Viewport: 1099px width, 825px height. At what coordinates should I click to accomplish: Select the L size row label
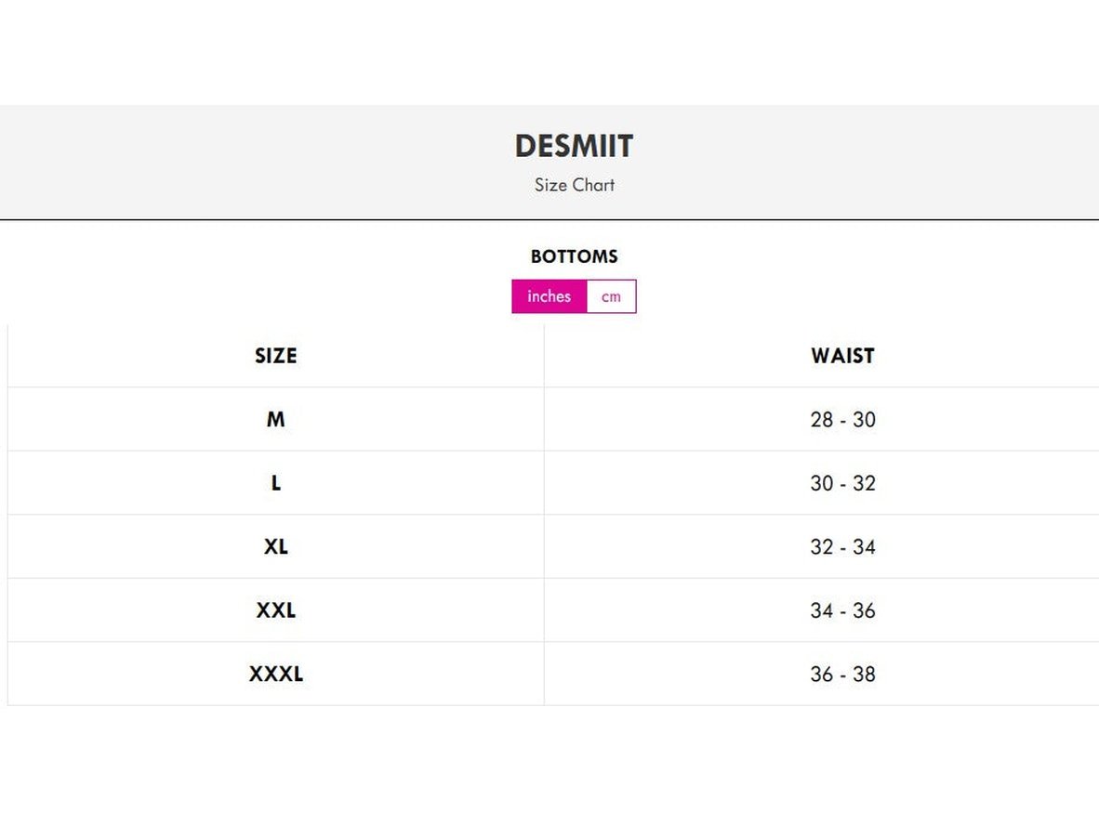tap(276, 483)
